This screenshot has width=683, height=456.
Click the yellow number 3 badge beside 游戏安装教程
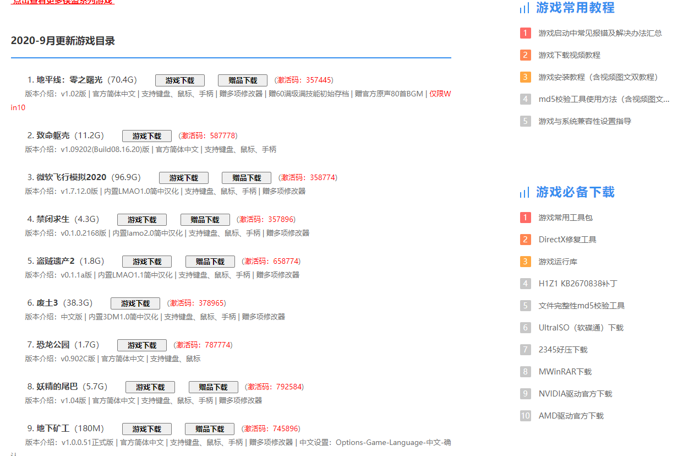(525, 77)
